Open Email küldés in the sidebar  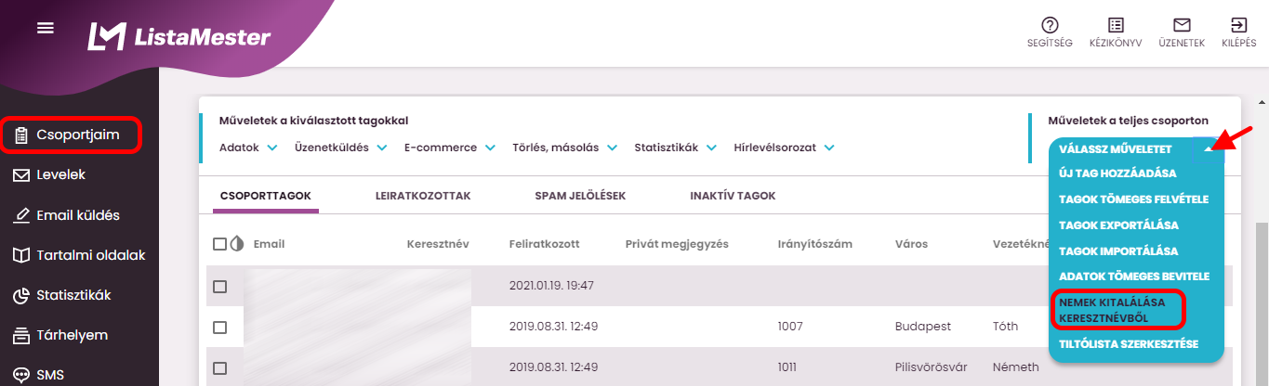[x=78, y=215]
